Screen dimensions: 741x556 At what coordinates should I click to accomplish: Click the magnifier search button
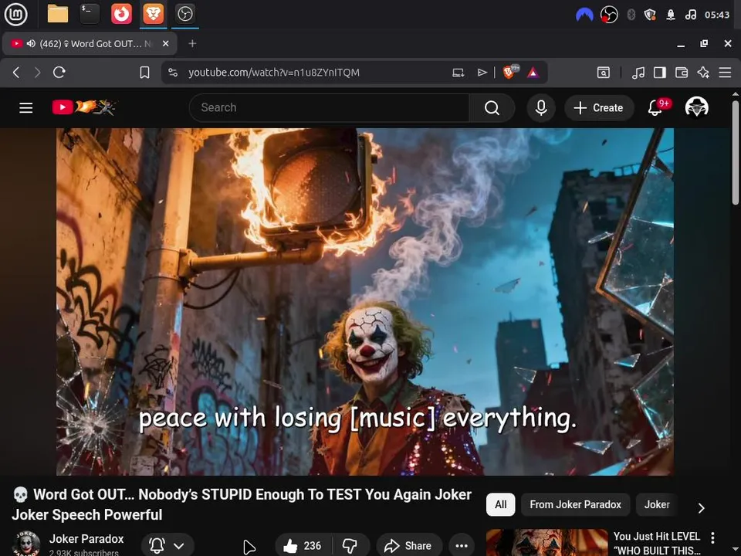pyautogui.click(x=492, y=108)
